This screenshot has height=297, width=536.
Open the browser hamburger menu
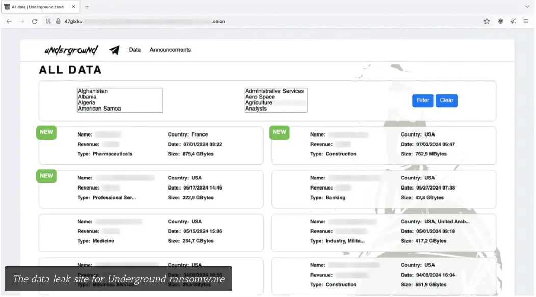tap(526, 21)
